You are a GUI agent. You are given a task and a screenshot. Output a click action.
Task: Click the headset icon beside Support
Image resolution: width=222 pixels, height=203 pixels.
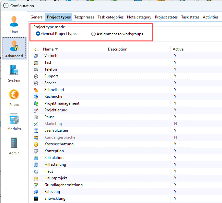click(x=36, y=76)
